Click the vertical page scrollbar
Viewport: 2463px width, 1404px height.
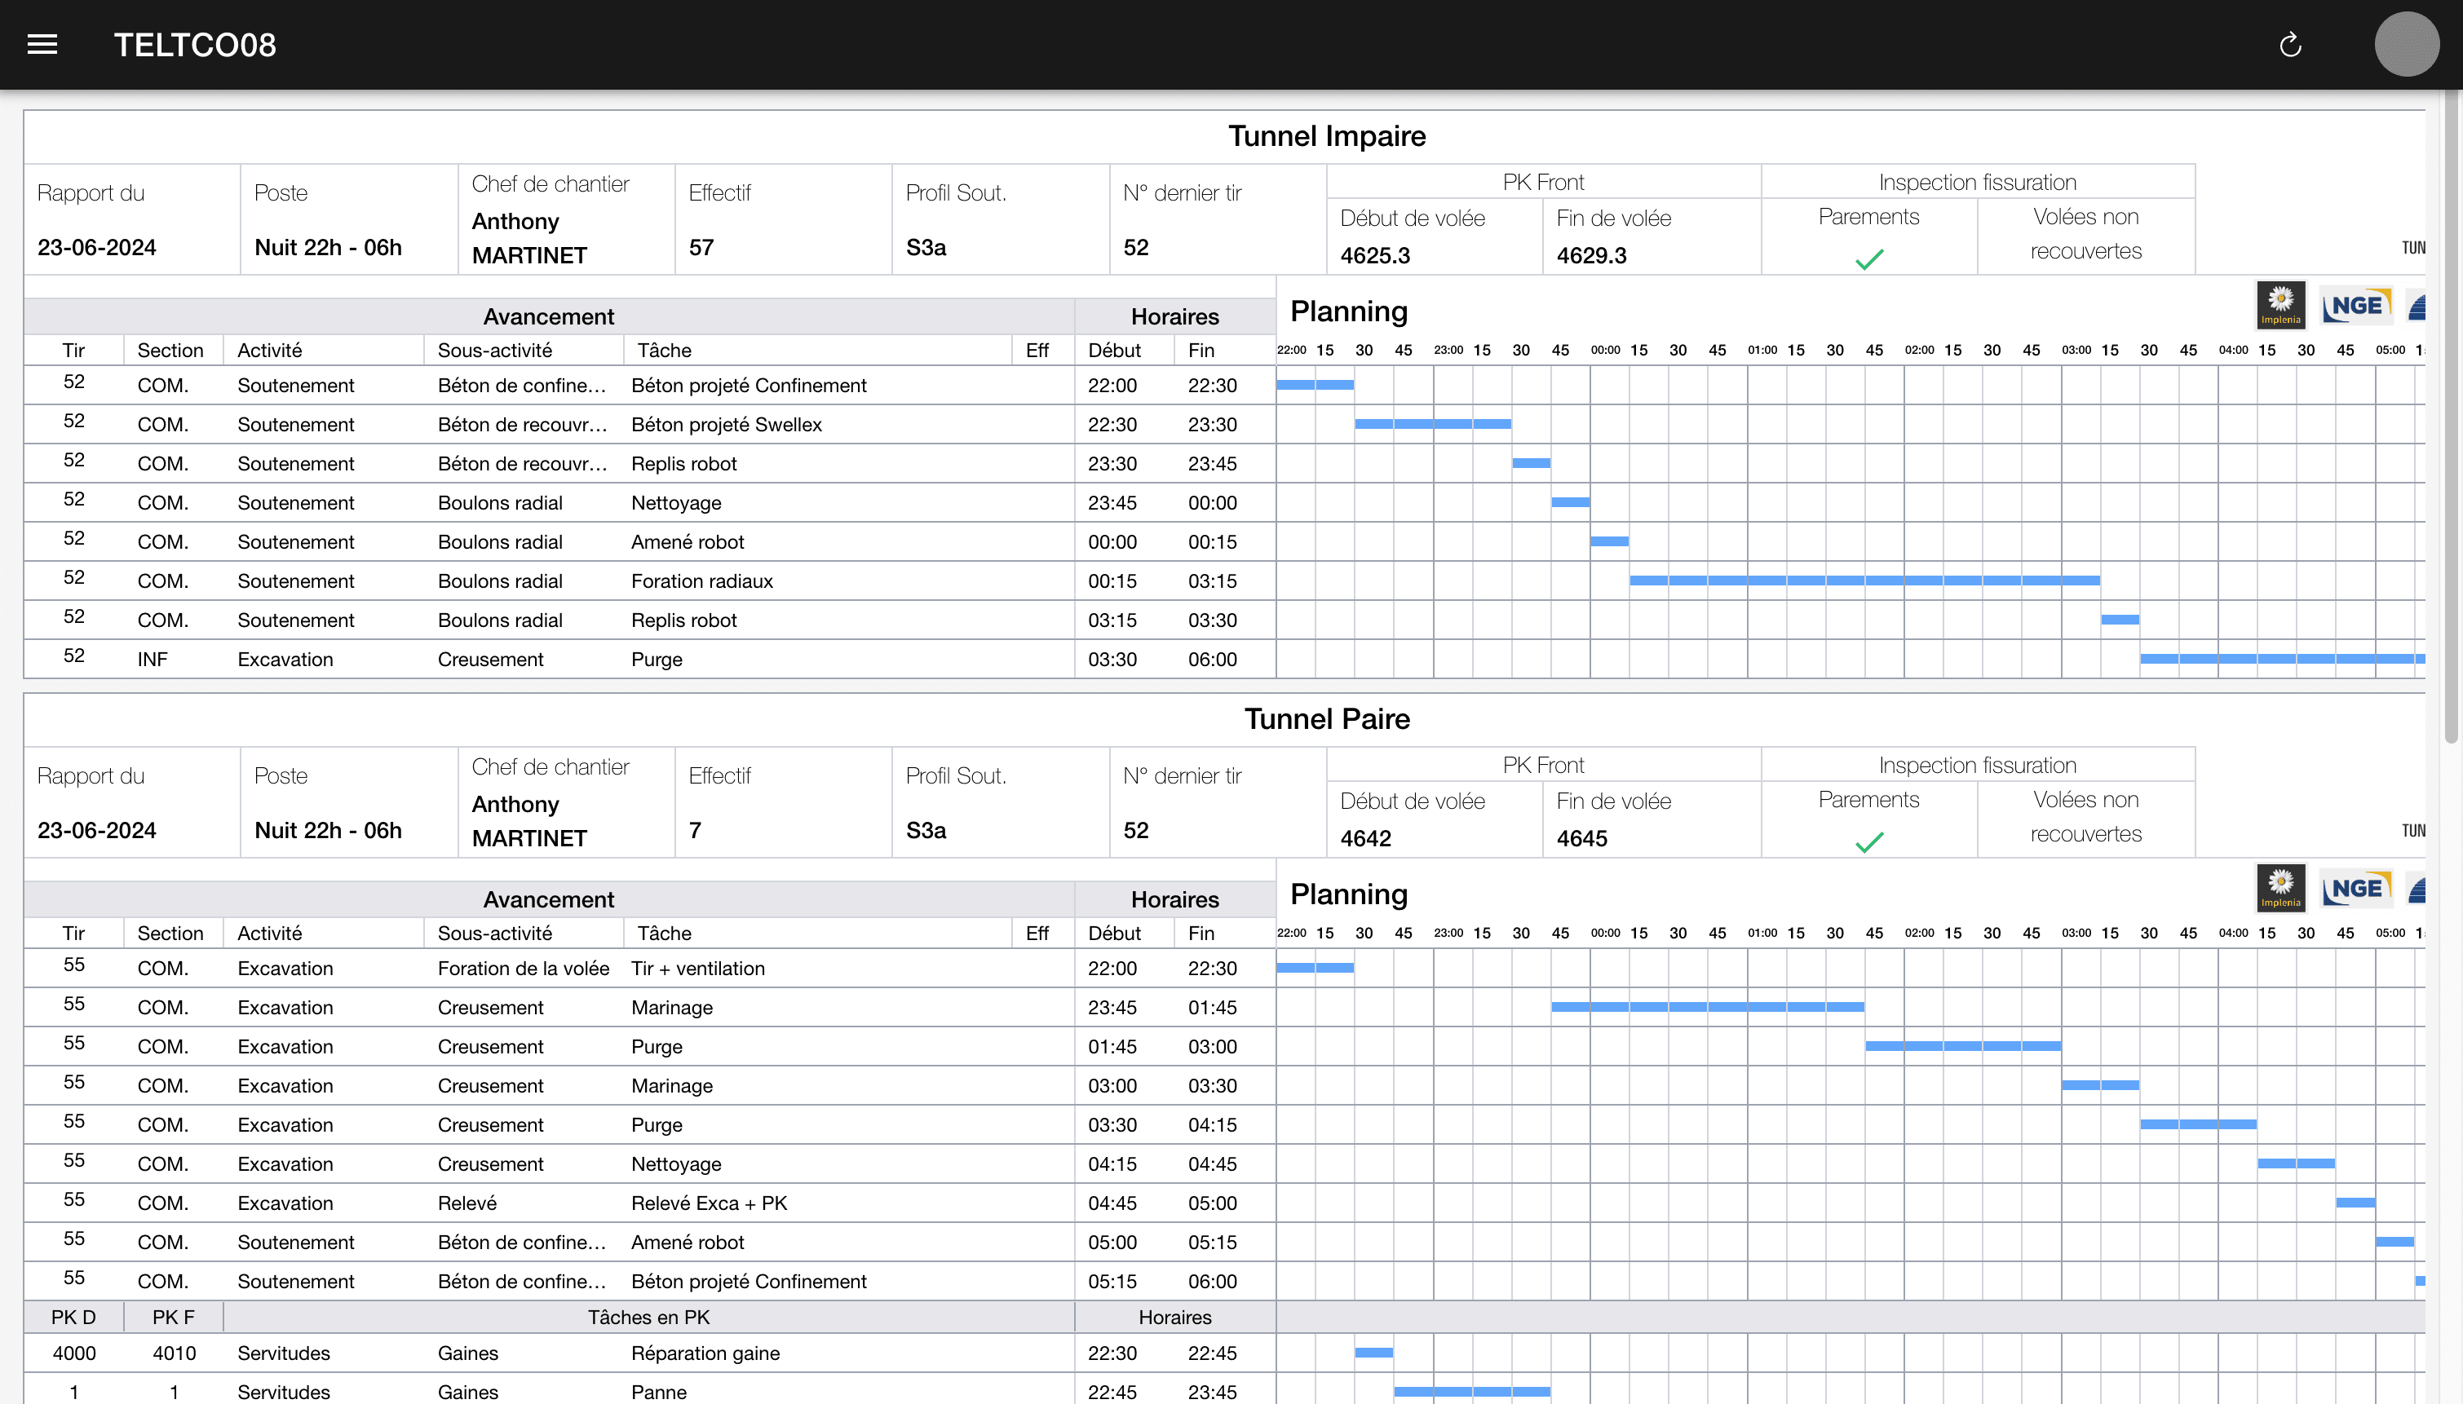click(x=2452, y=415)
